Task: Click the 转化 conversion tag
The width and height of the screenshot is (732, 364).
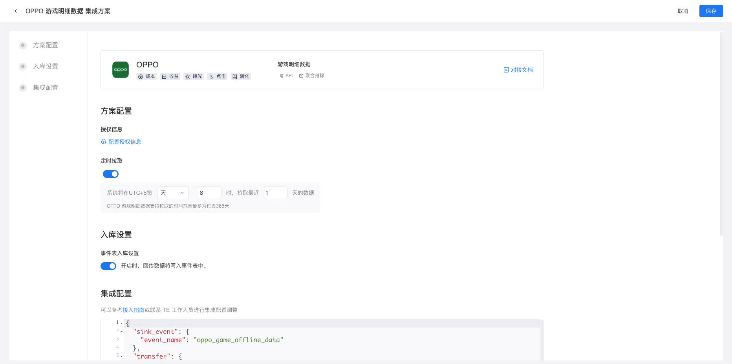Action: (241, 76)
